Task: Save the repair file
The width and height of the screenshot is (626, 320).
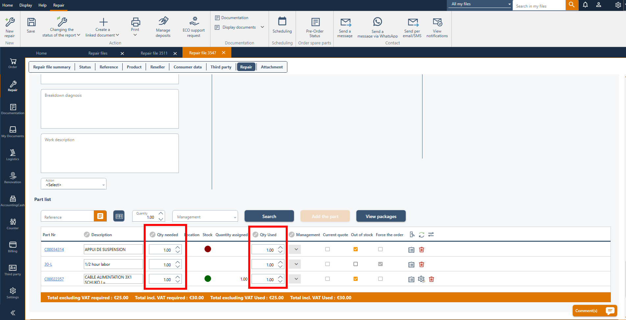Action: click(x=31, y=25)
